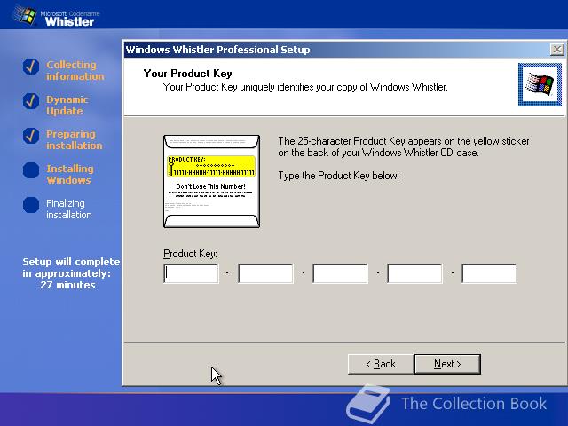568x426 pixels.
Task: Click the Installing Windows step bullet
Action: pyautogui.click(x=31, y=170)
